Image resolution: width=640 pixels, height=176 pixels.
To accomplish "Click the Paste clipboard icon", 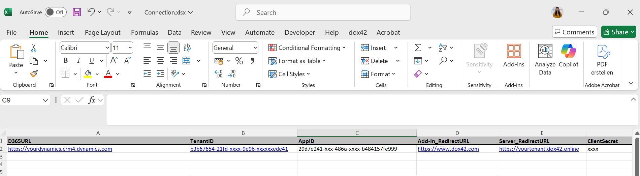I will point(17,52).
